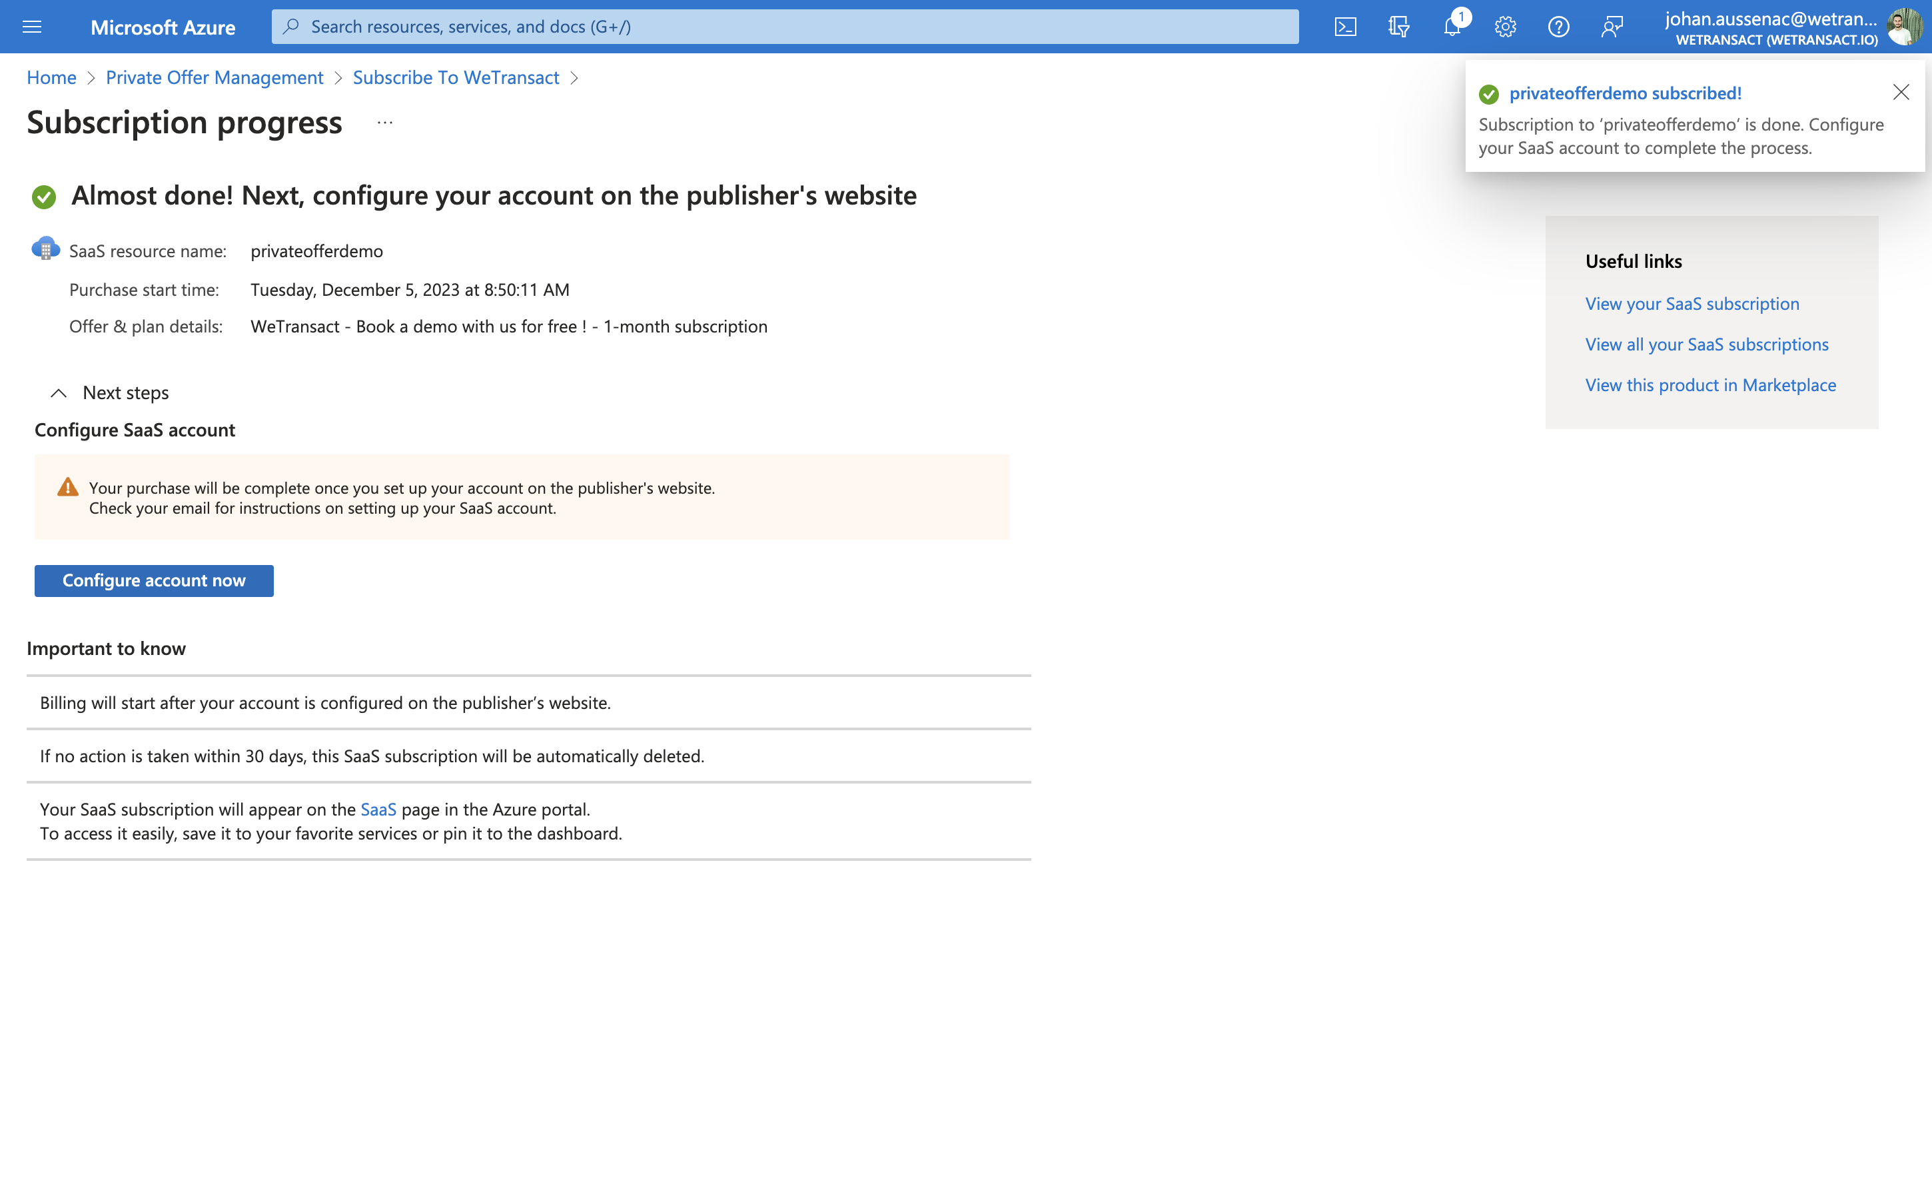This screenshot has height=1198, width=1932.
Task: Click 'Billing will start after your account is configured' row
Action: tap(529, 703)
